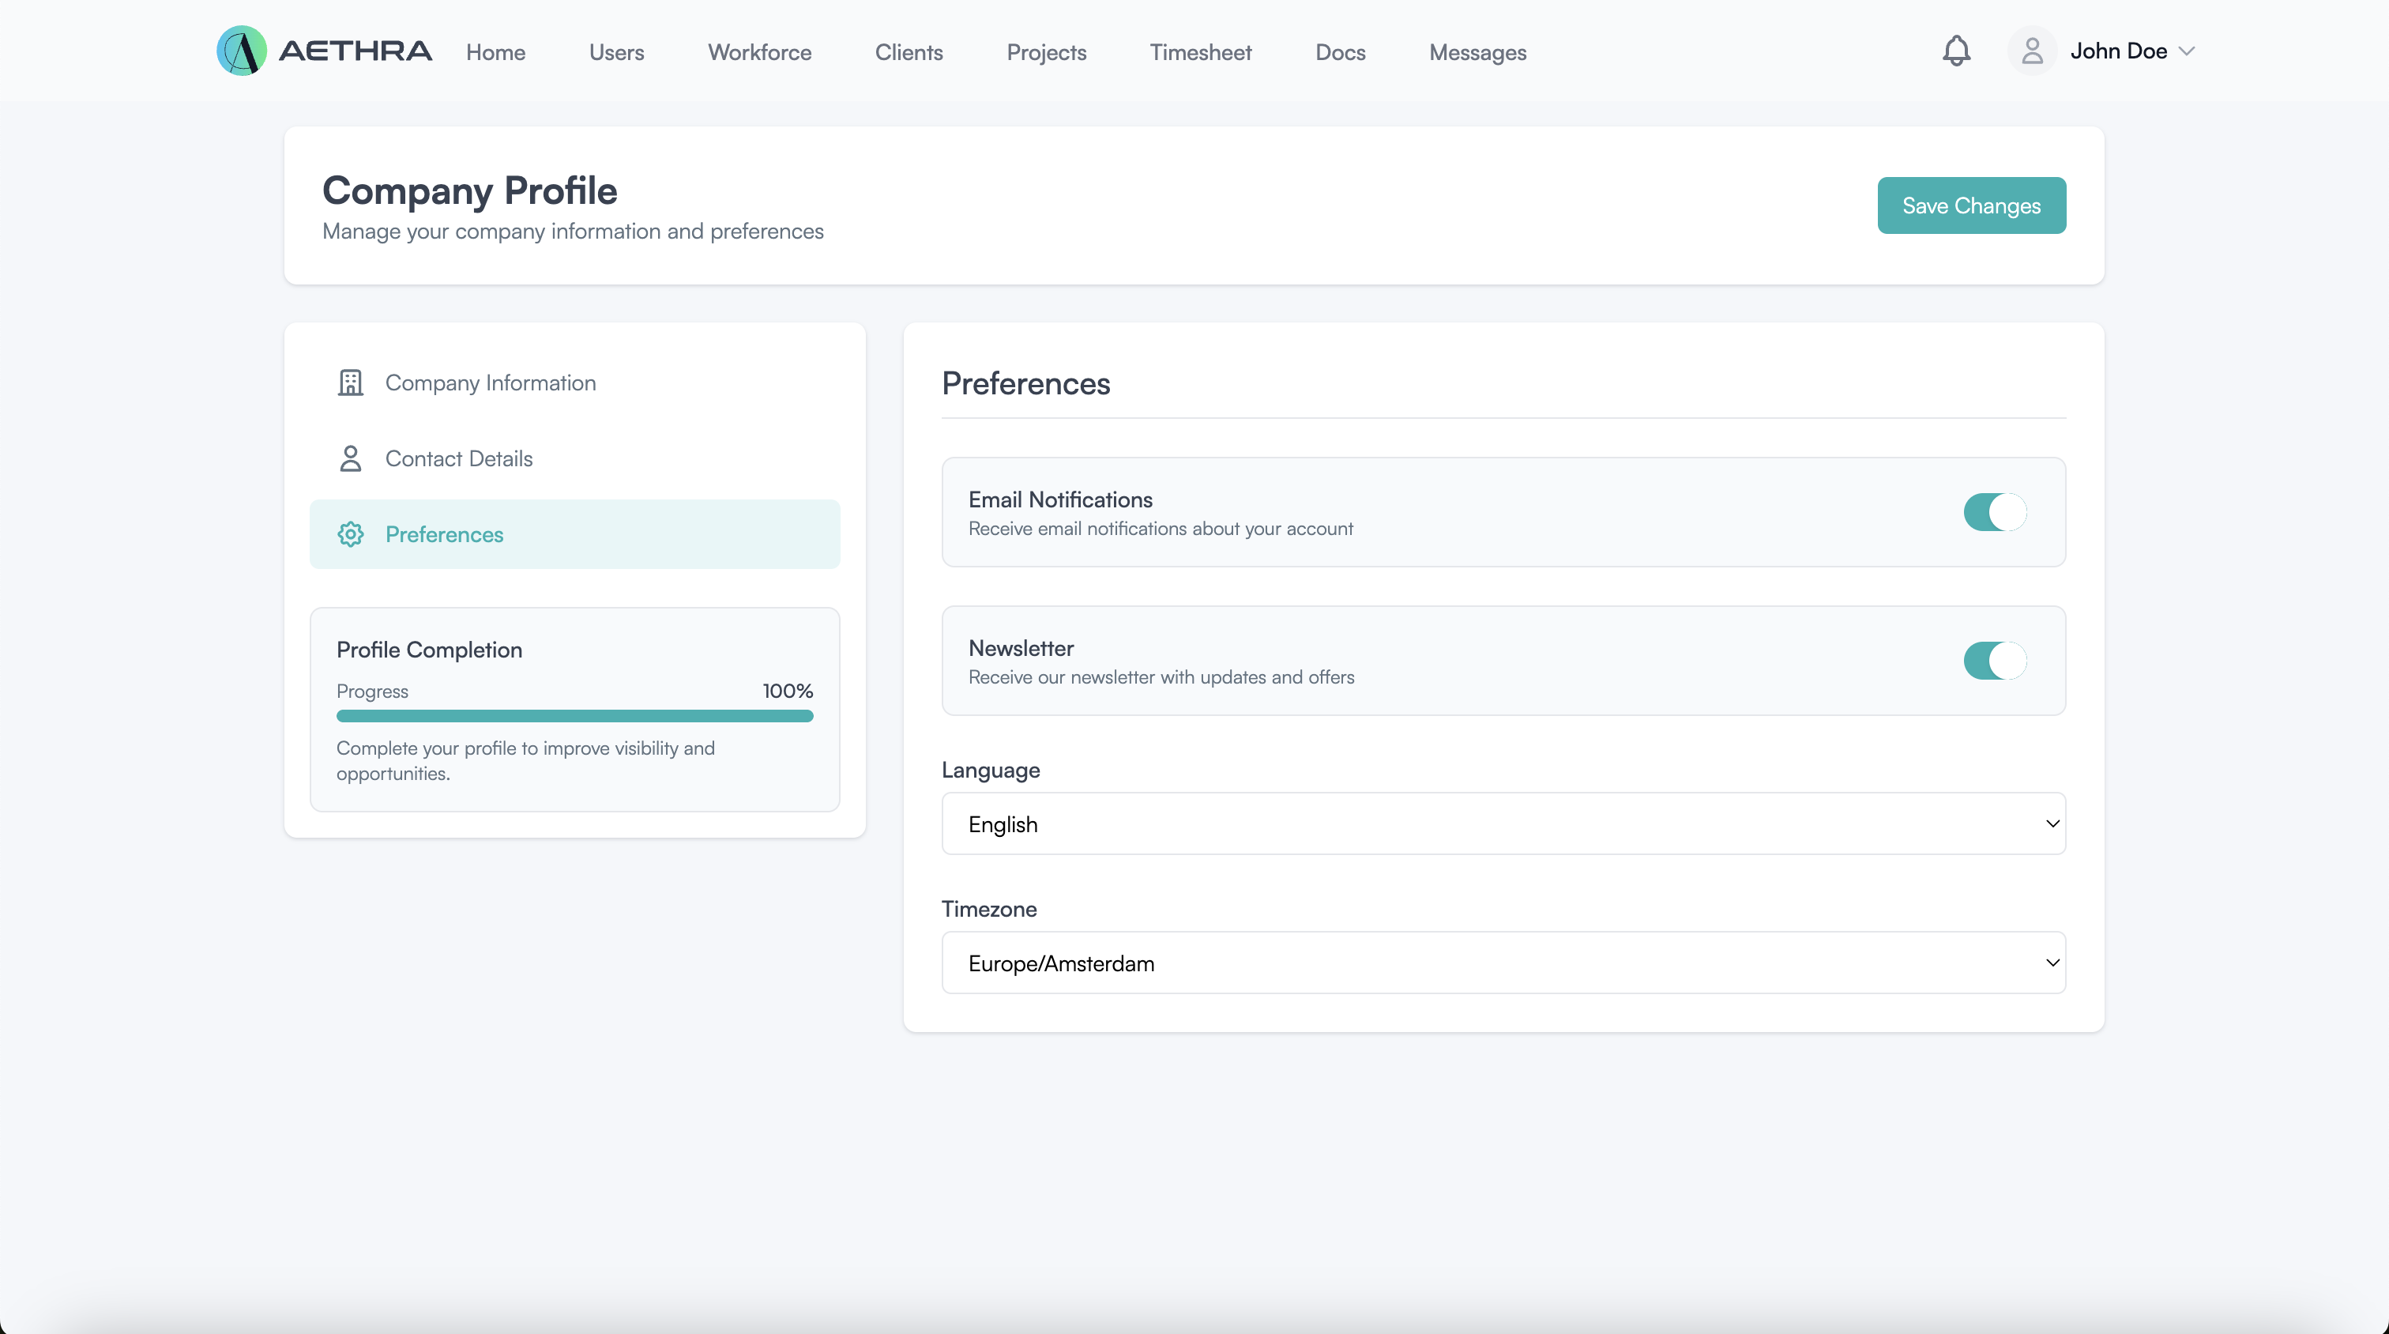Viewport: 2389px width, 1334px height.
Task: Open the notifications bell
Action: [x=1956, y=51]
